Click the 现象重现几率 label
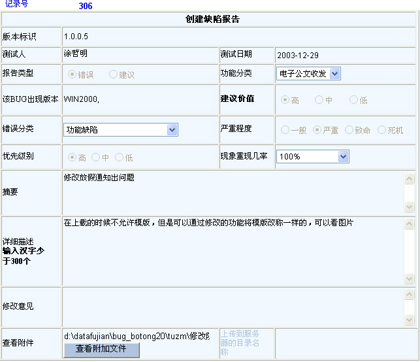This screenshot has width=420, height=362. [x=244, y=156]
